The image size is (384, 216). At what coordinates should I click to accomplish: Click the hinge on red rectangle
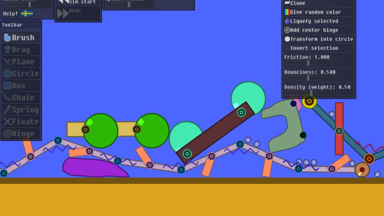[339, 131]
